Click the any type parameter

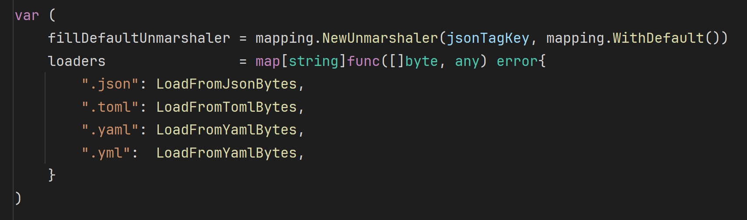[x=467, y=62]
